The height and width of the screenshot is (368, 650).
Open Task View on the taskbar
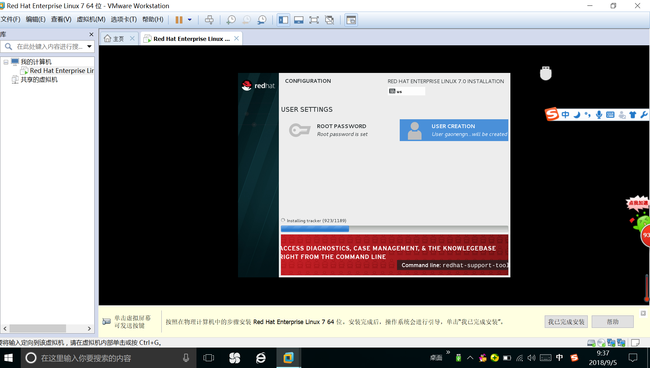point(209,358)
